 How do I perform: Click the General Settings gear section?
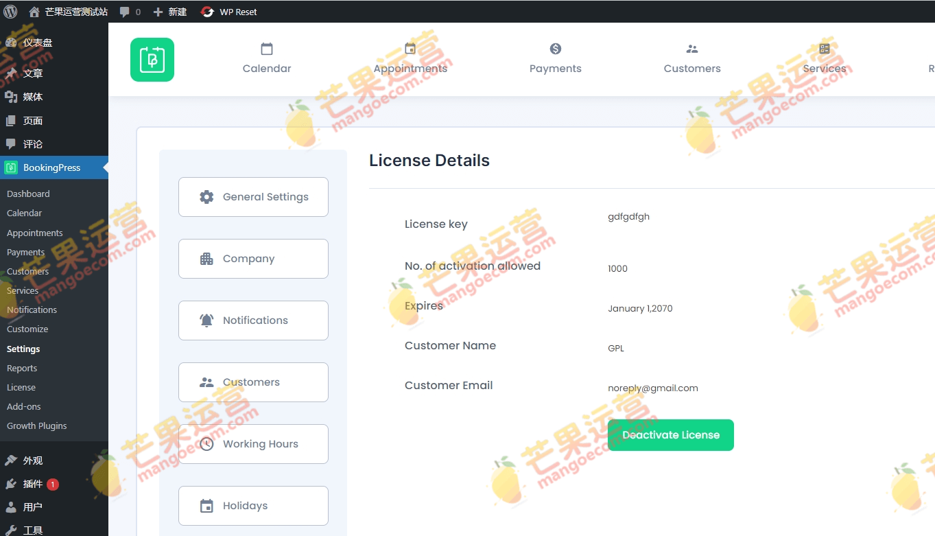252,197
